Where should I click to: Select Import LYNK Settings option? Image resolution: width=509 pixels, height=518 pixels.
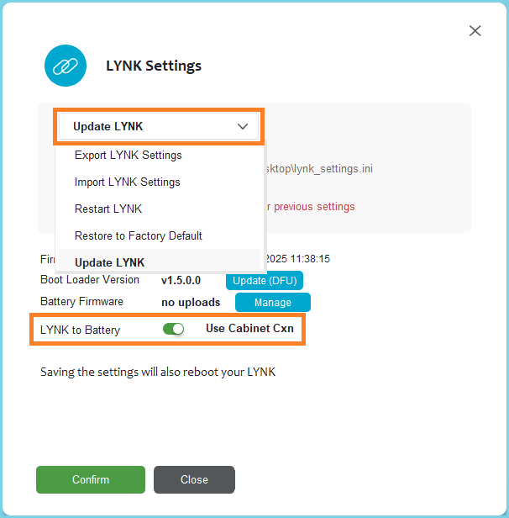point(127,182)
